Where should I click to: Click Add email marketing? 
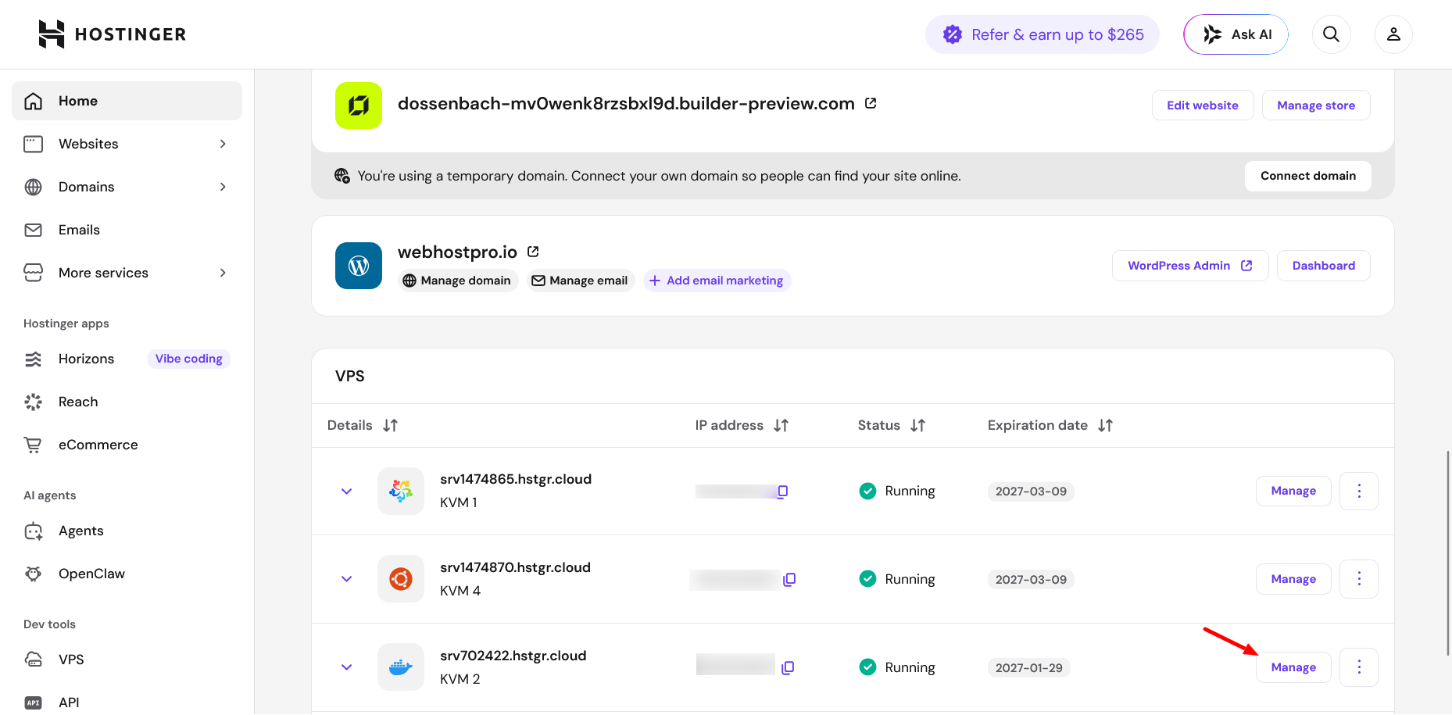point(717,281)
